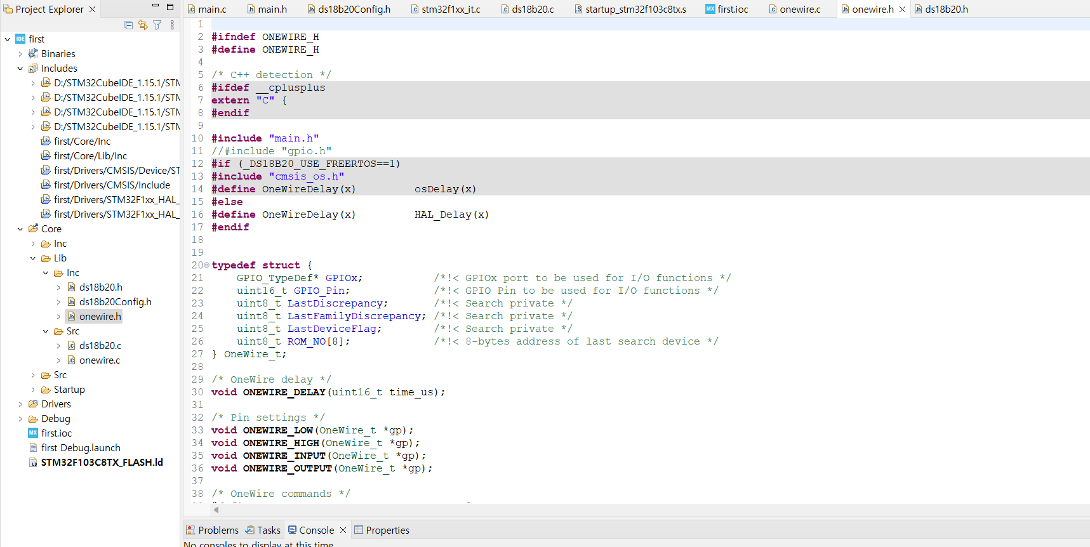Collapse the Core folder

point(20,229)
